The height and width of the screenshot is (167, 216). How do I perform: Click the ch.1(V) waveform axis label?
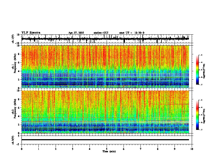13,39
